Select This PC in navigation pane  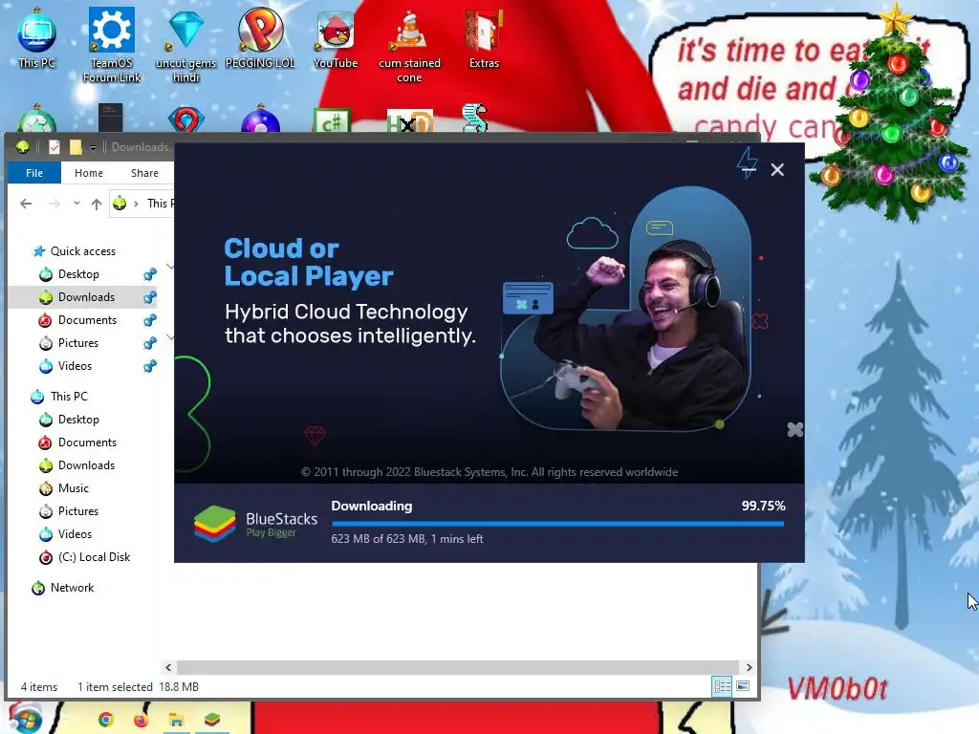69,397
